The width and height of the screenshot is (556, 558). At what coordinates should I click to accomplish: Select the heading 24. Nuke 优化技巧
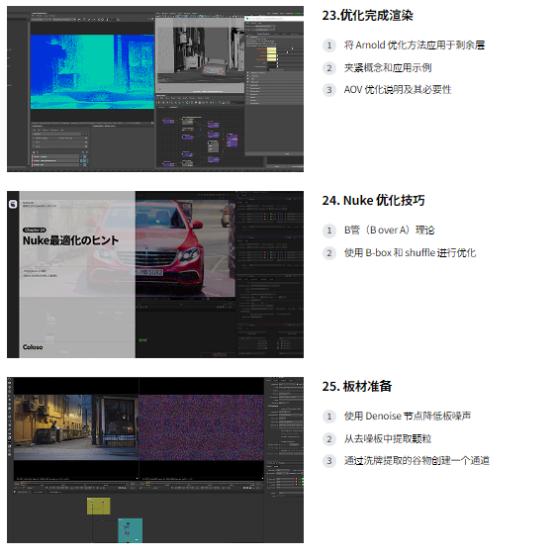(373, 201)
